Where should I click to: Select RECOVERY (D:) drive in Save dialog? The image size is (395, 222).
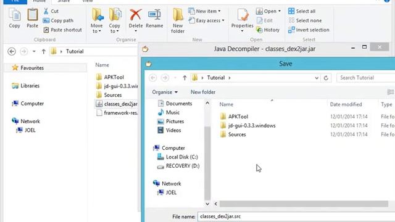(178, 166)
